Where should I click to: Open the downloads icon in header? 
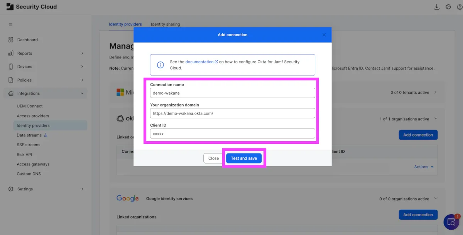(437, 7)
